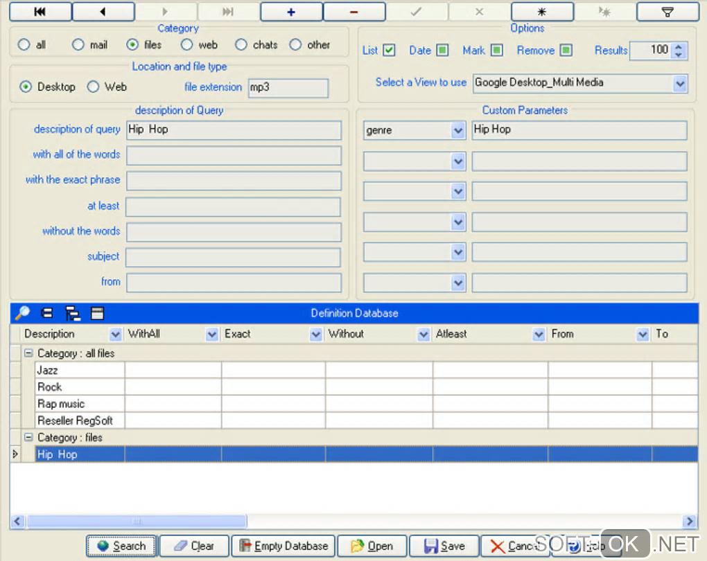Expand the genre parameter dropdown

click(457, 131)
